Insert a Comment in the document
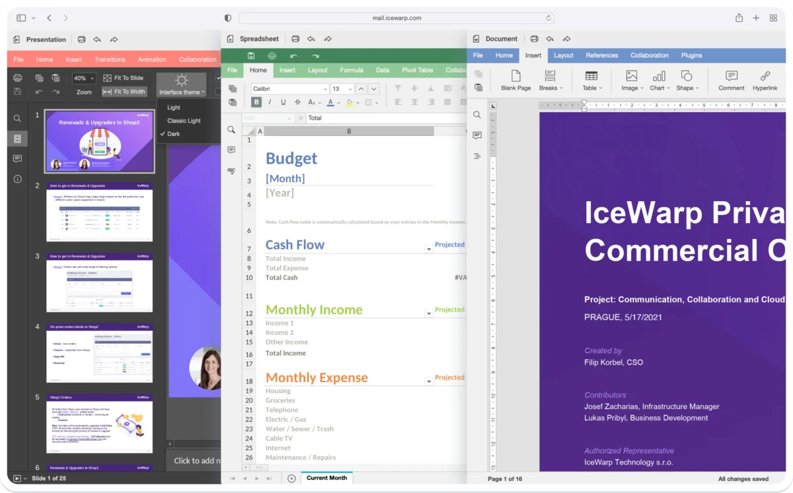Viewport: 793px width, 493px height. (731, 81)
